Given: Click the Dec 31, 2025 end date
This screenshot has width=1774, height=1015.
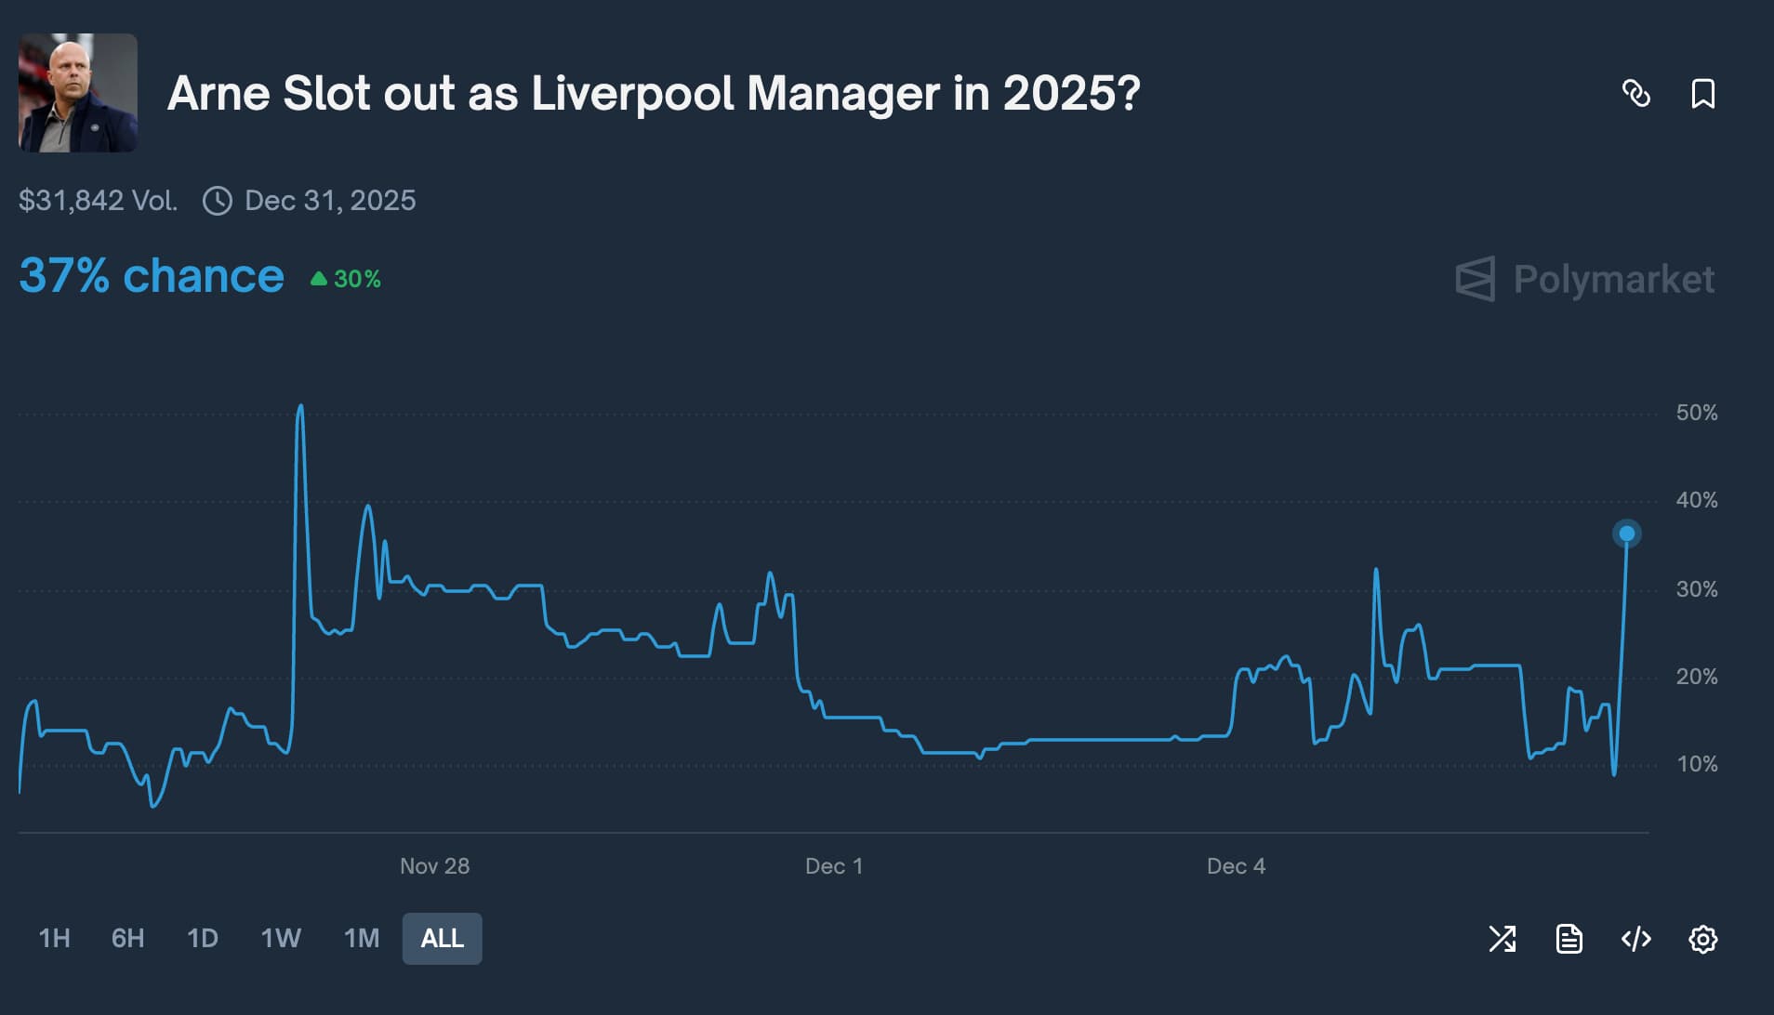Looking at the screenshot, I should [330, 201].
